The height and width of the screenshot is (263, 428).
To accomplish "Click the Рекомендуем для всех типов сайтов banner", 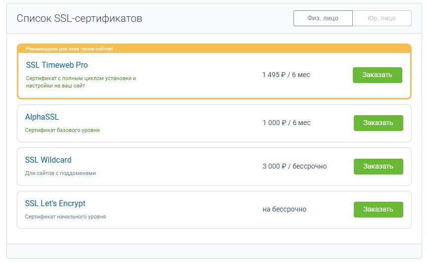I will (x=214, y=48).
